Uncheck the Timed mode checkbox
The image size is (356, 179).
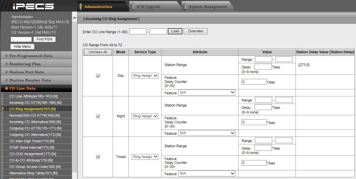click(x=98, y=157)
